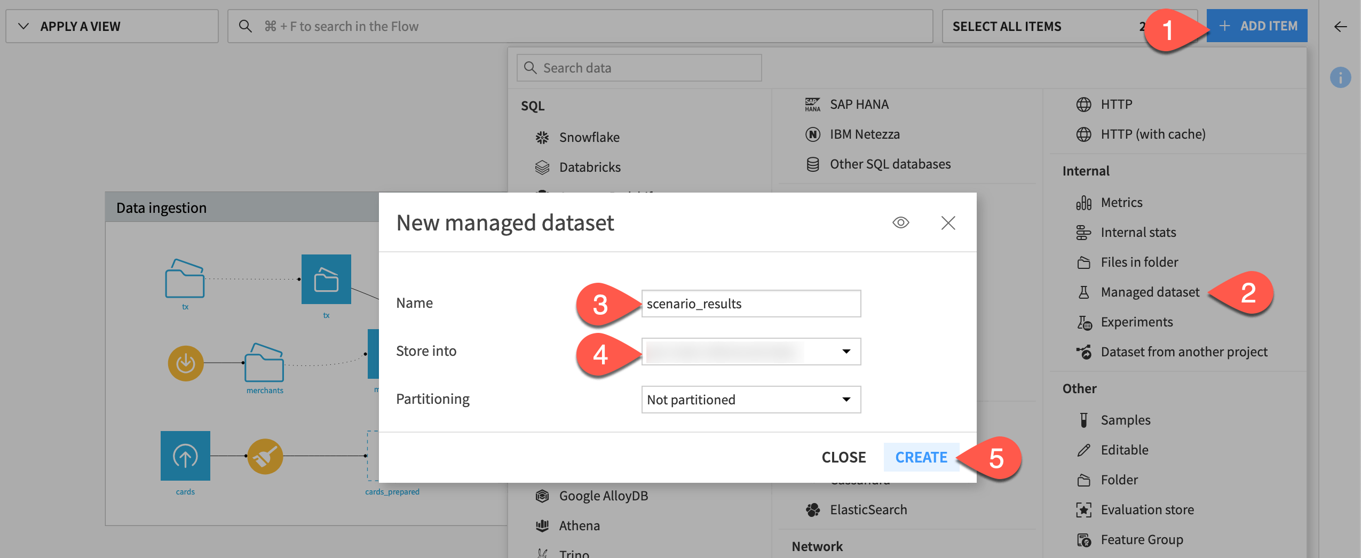Select the Snowflake connector
Viewport: 1361px width, 558px height.
(589, 137)
